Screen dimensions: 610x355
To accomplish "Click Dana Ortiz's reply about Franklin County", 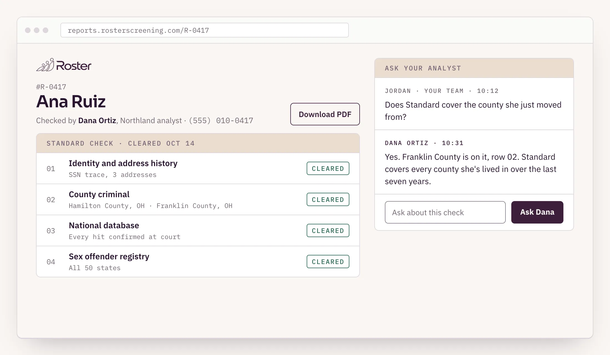I will (x=471, y=169).
